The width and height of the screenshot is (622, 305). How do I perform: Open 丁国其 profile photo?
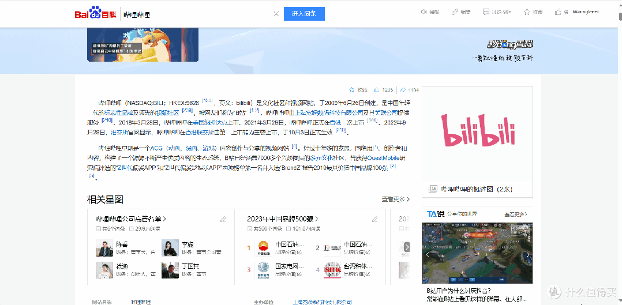(170, 270)
